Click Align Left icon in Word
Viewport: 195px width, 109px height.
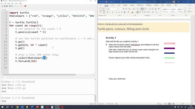pos(138,12)
